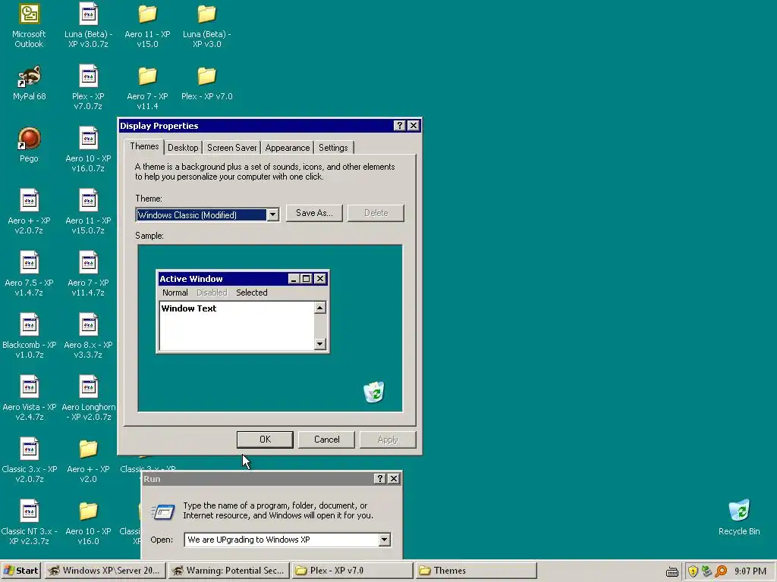Click the Save As... button
The width and height of the screenshot is (777, 582).
click(314, 213)
